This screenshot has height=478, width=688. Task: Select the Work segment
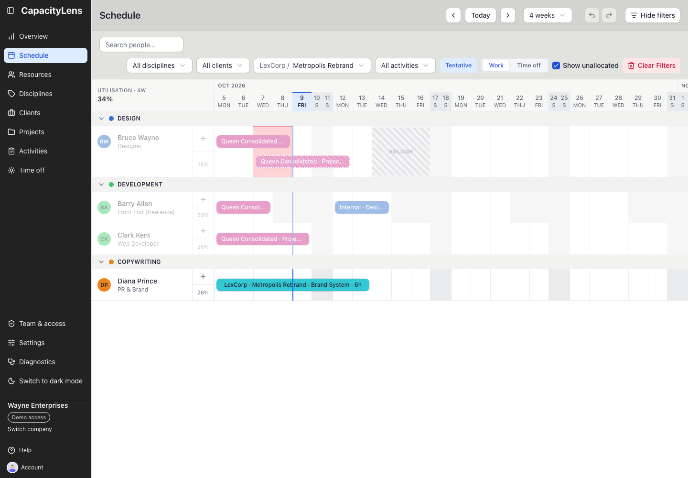[496, 65]
